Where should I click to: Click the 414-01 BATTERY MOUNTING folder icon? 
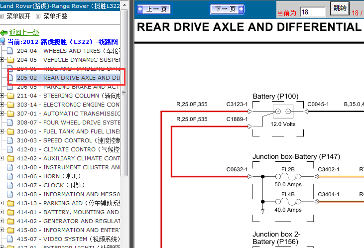[x=10, y=212]
